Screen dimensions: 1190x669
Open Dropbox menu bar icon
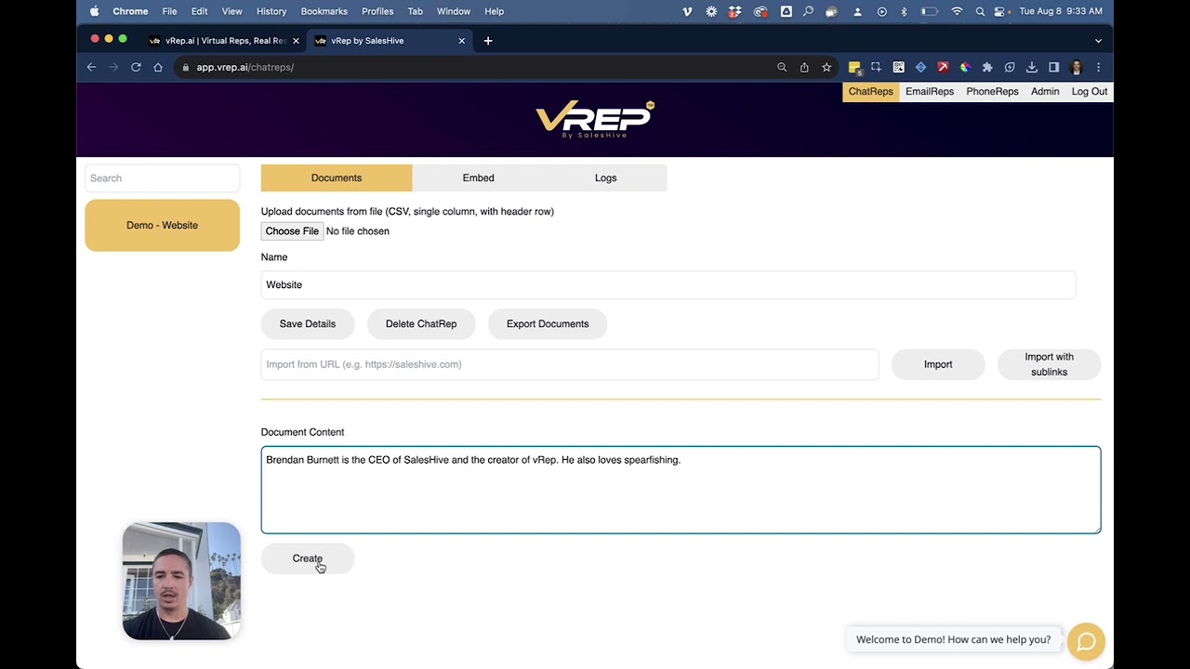click(735, 11)
